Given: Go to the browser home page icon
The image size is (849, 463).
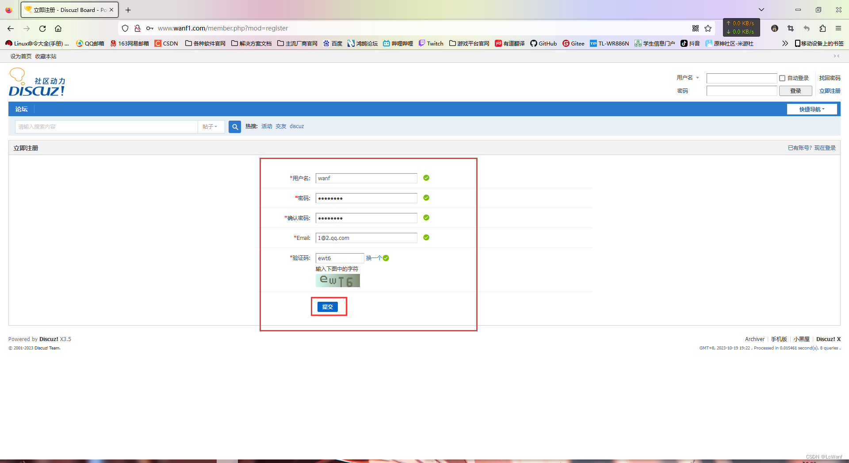Looking at the screenshot, I should coord(58,28).
